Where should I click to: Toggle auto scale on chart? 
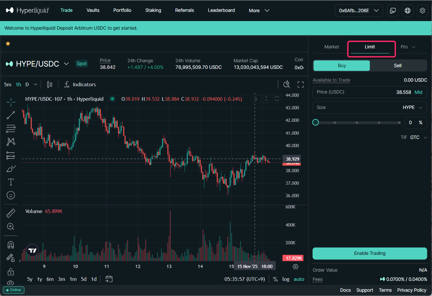click(x=299, y=279)
